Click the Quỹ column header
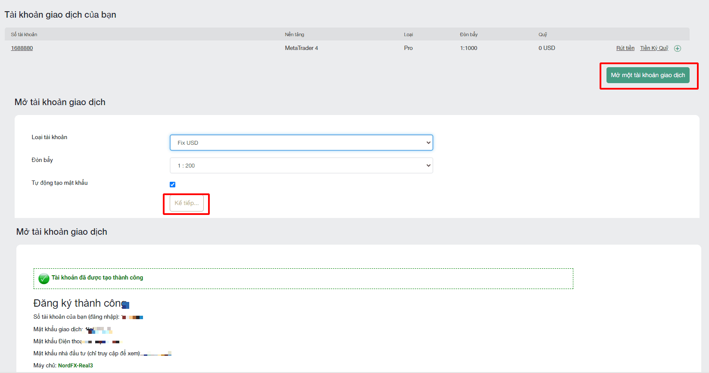This screenshot has height=373, width=709. point(543,34)
